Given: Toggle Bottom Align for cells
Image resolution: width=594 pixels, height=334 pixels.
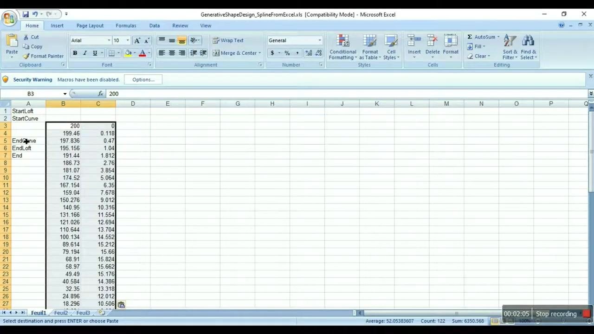Looking at the screenshot, I should [182, 40].
